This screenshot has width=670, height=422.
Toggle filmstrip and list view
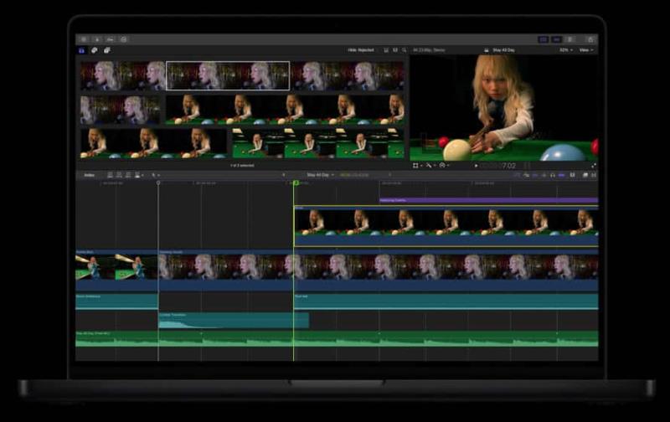395,50
